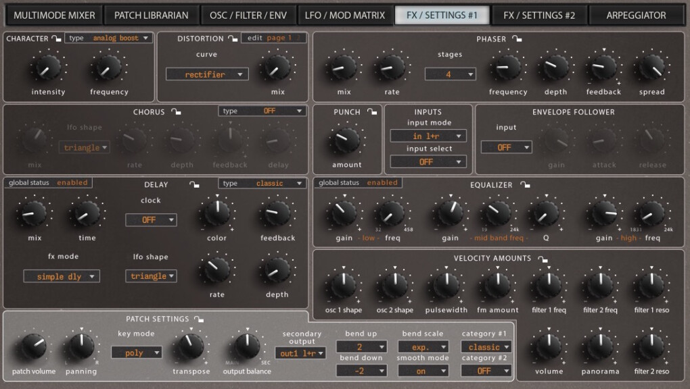
Task: Open the secondary output dropdown
Action: [300, 353]
